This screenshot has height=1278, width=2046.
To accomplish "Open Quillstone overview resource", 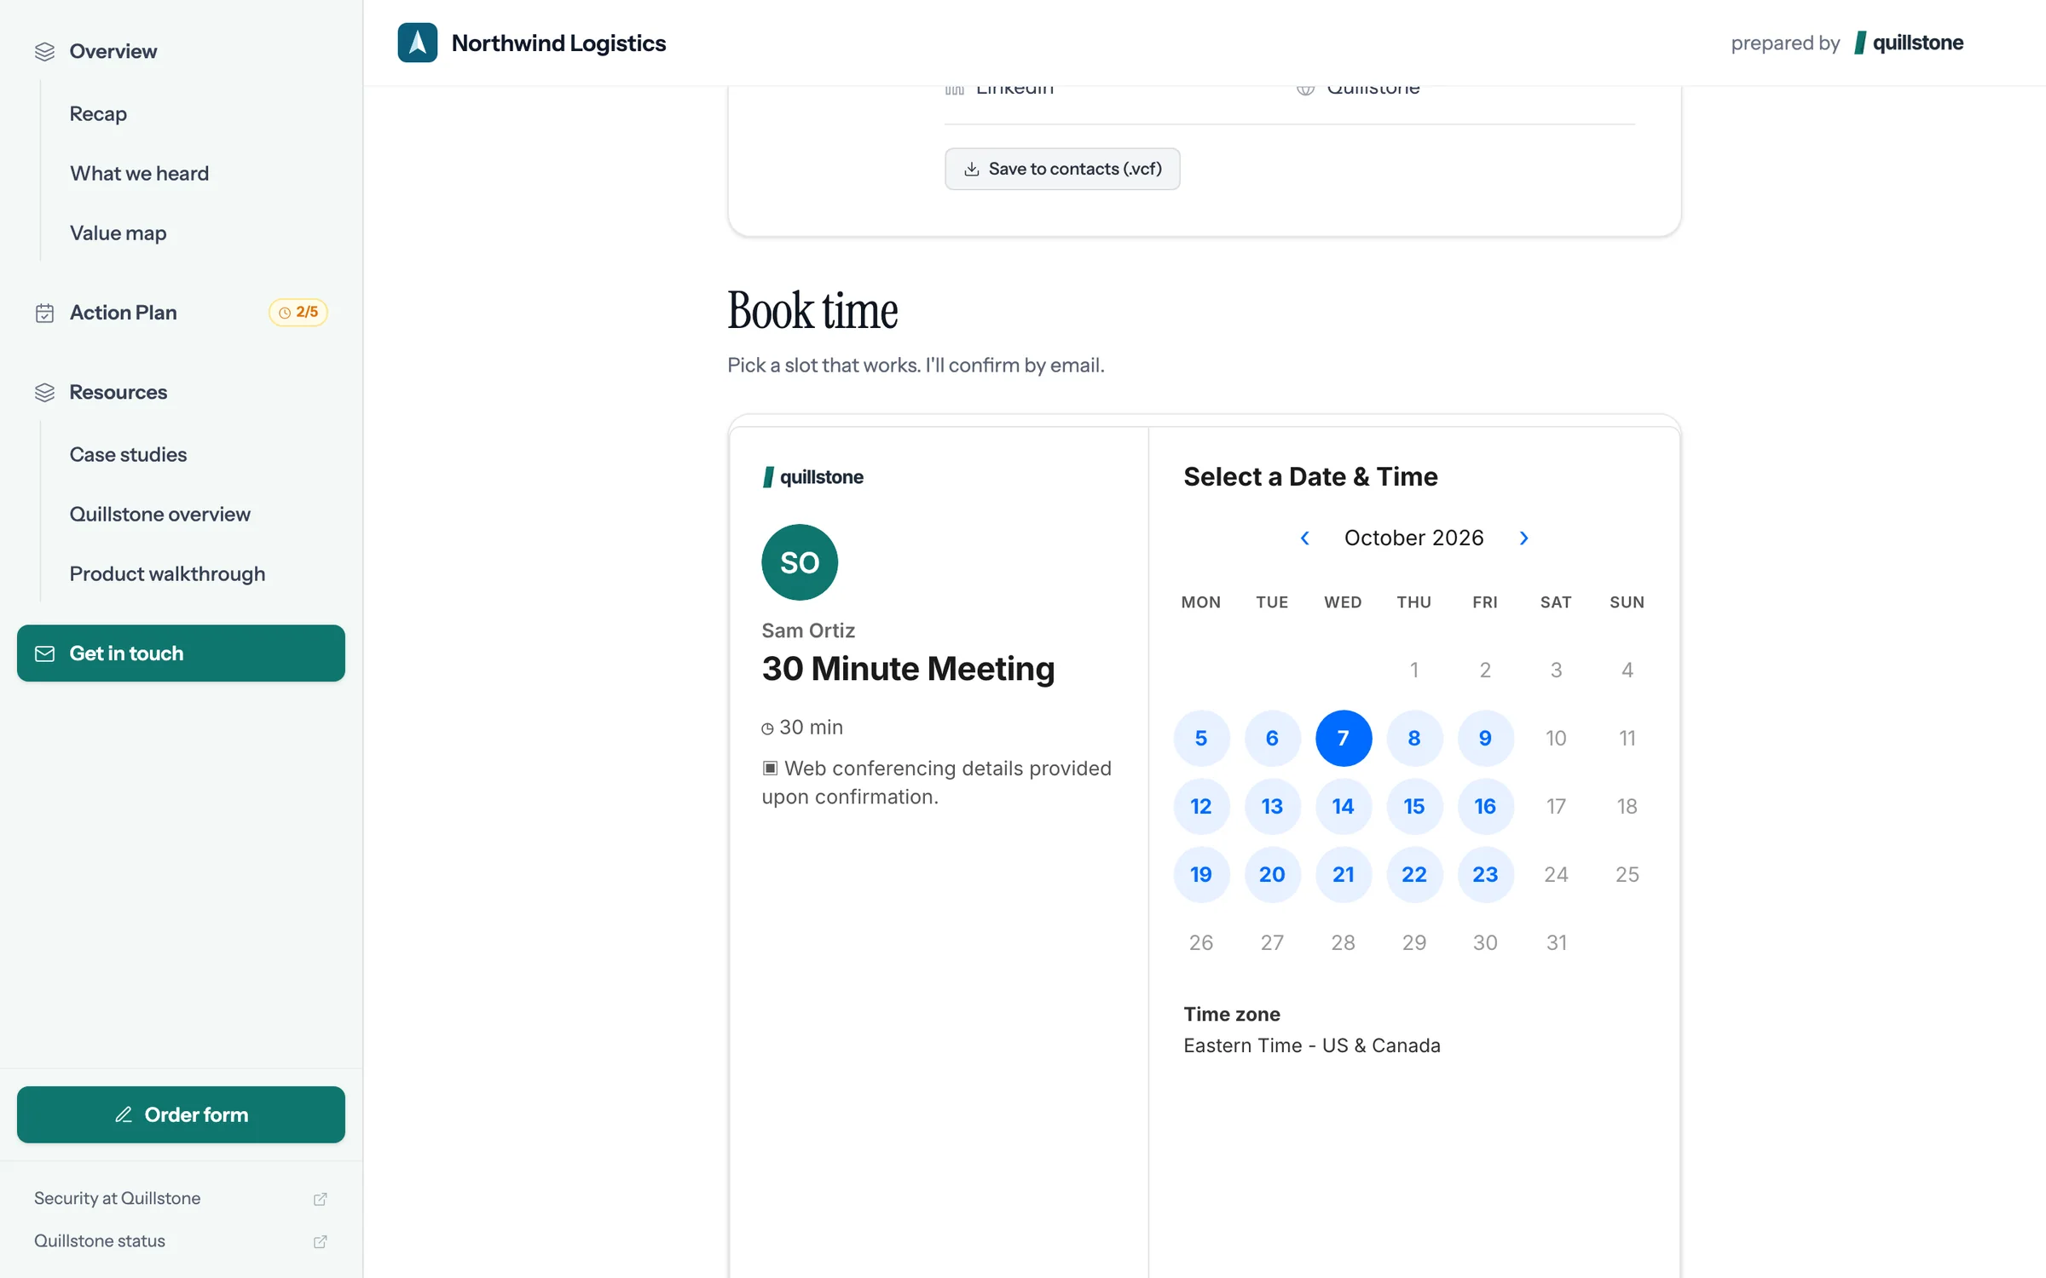I will click(159, 514).
